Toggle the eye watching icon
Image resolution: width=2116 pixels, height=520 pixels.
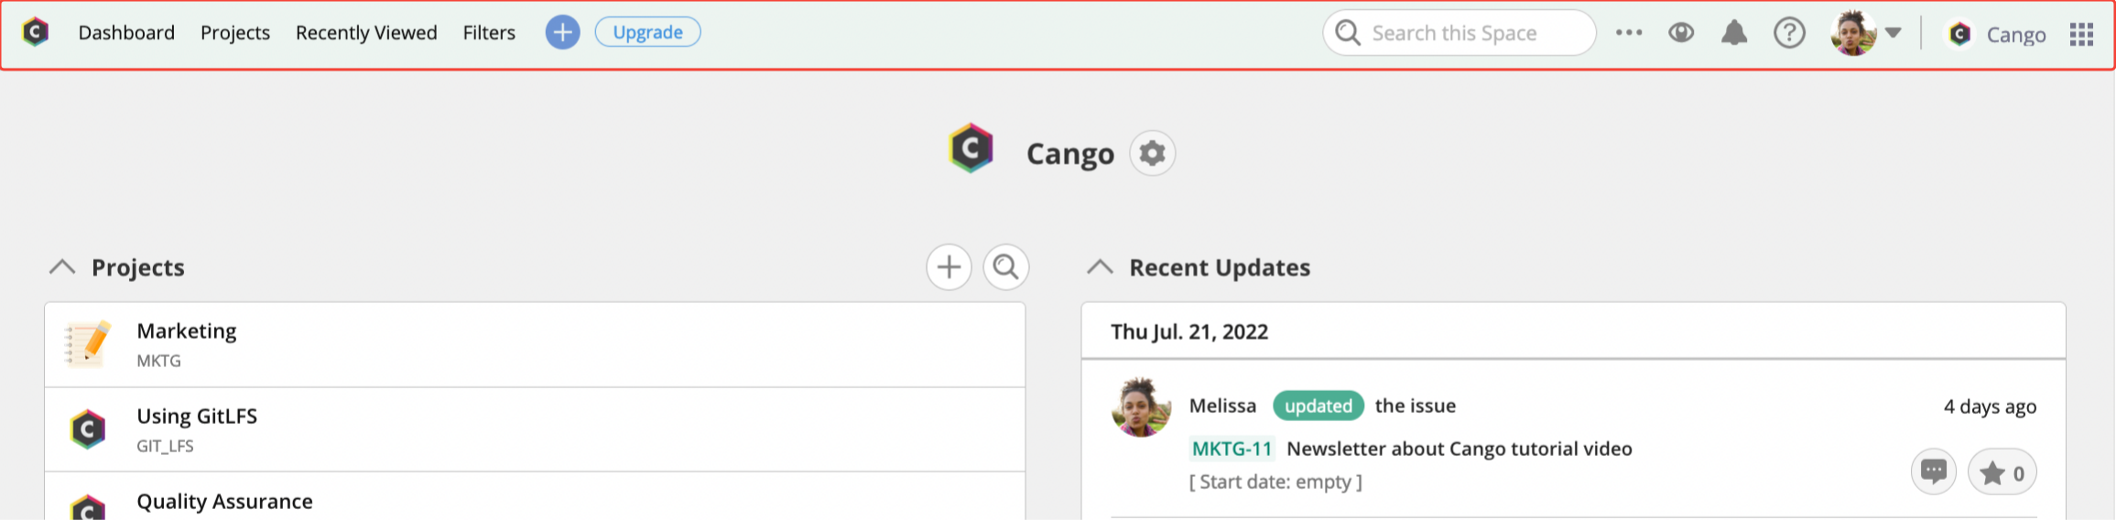coord(1681,33)
